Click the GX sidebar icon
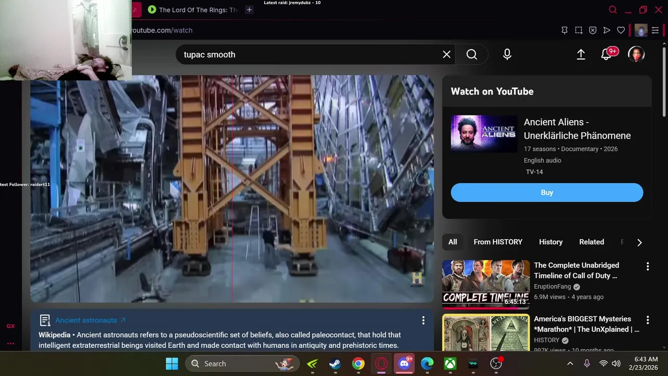Screen dimensions: 668x376 click(x=10, y=326)
